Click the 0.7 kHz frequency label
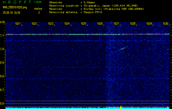This screenshot has width=172, height=109. 2,90
